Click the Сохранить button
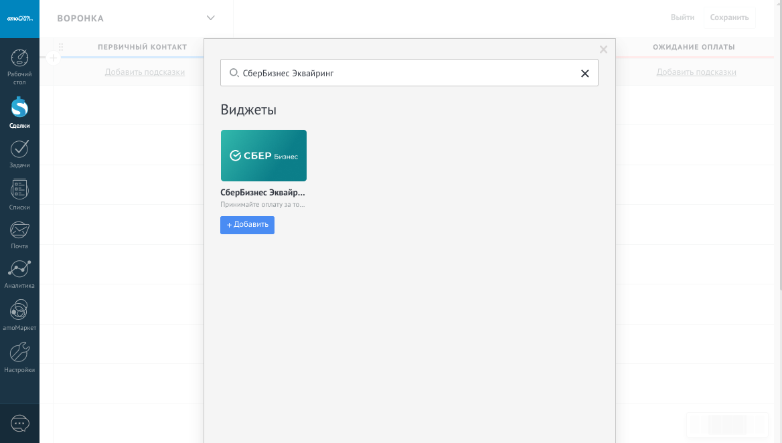The width and height of the screenshot is (782, 443). pyautogui.click(x=729, y=17)
